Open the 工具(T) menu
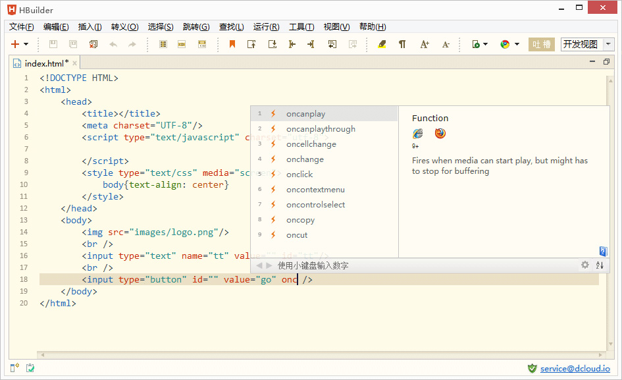The image size is (622, 380). click(x=301, y=27)
